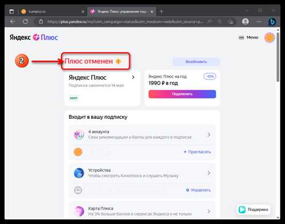The image size is (285, 224).
Task: Click the info icon beside Плюс отменен
Action: (x=118, y=61)
